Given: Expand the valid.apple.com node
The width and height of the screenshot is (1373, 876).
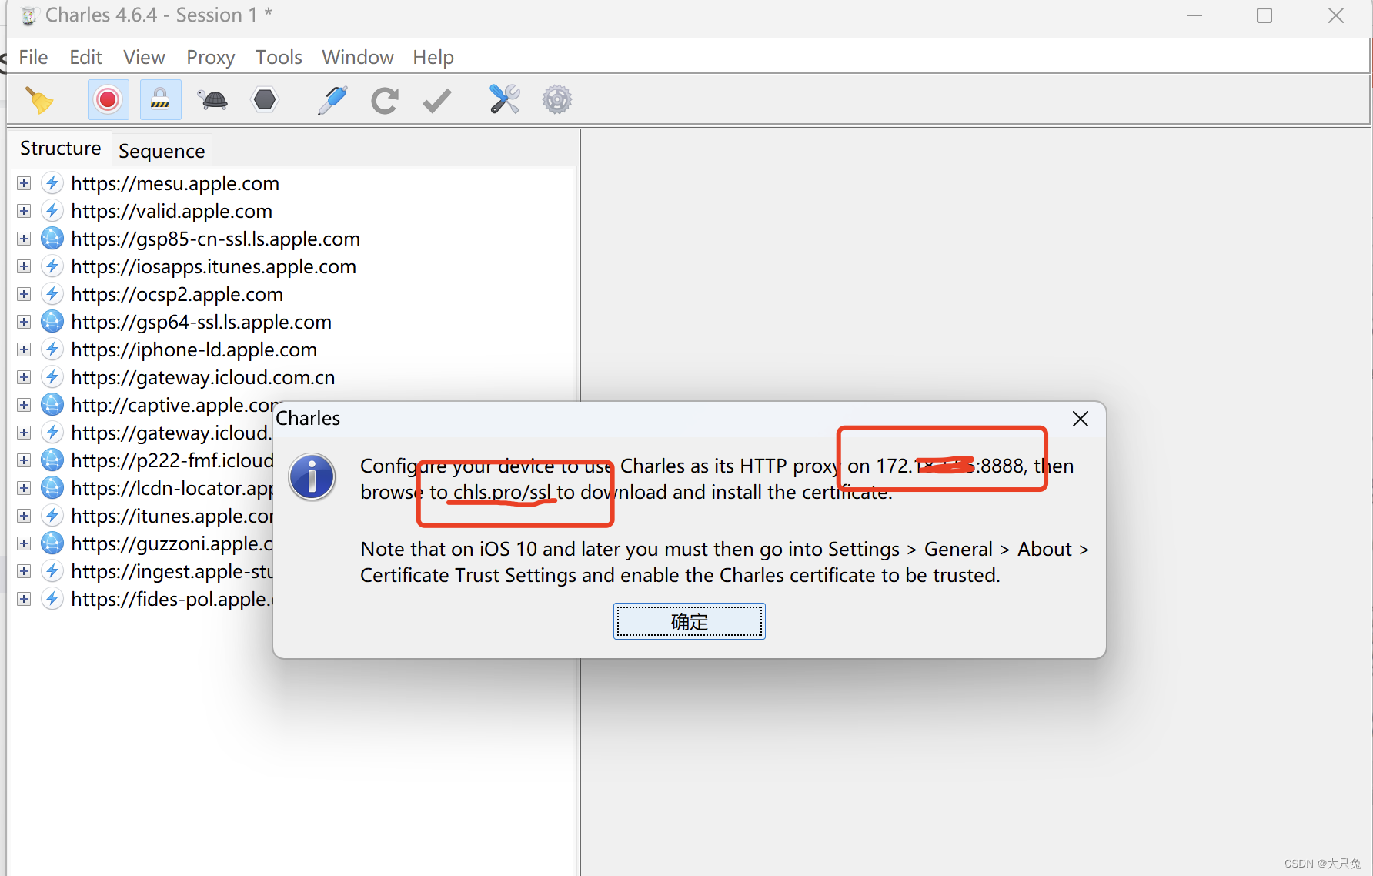Looking at the screenshot, I should (24, 211).
